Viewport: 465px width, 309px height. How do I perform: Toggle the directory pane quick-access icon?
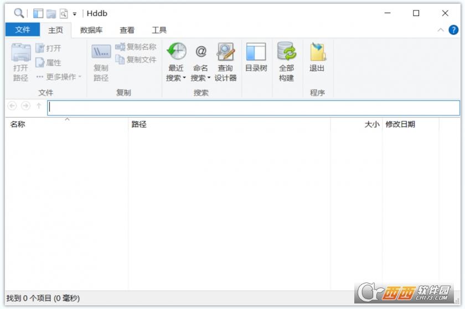point(38,13)
